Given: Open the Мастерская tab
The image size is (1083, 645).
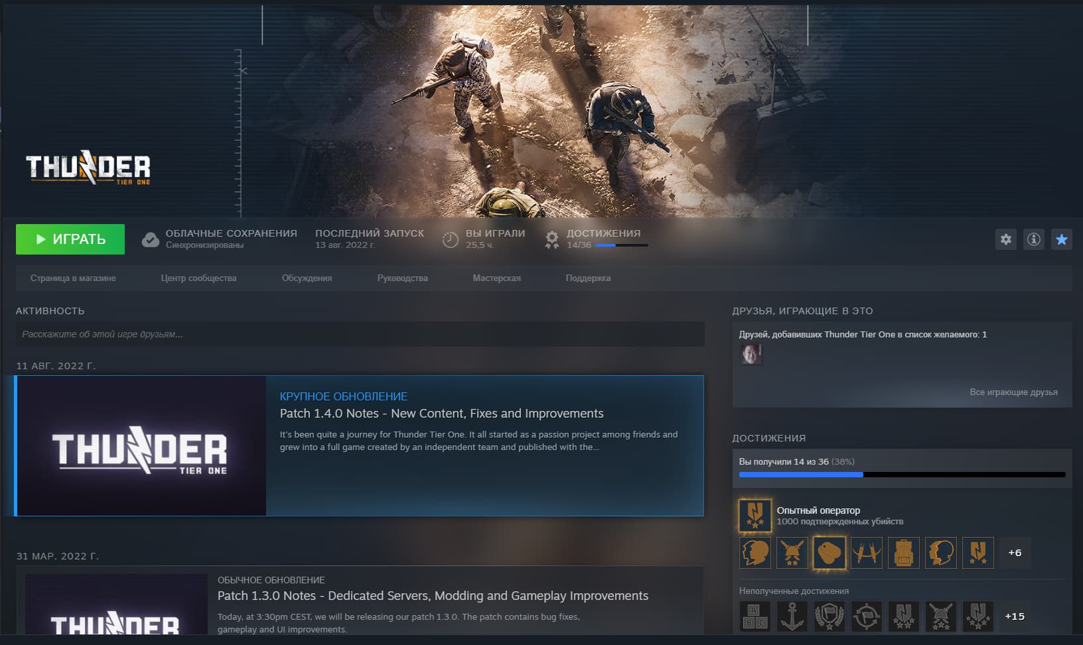Looking at the screenshot, I should click(496, 278).
